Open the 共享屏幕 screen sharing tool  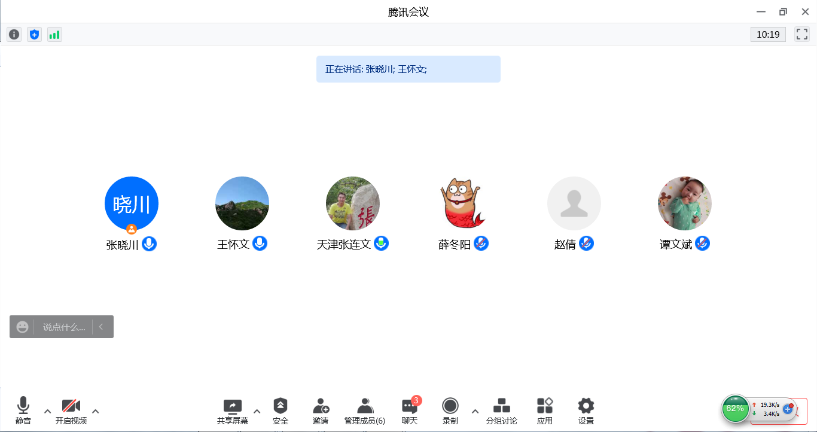tap(232, 410)
